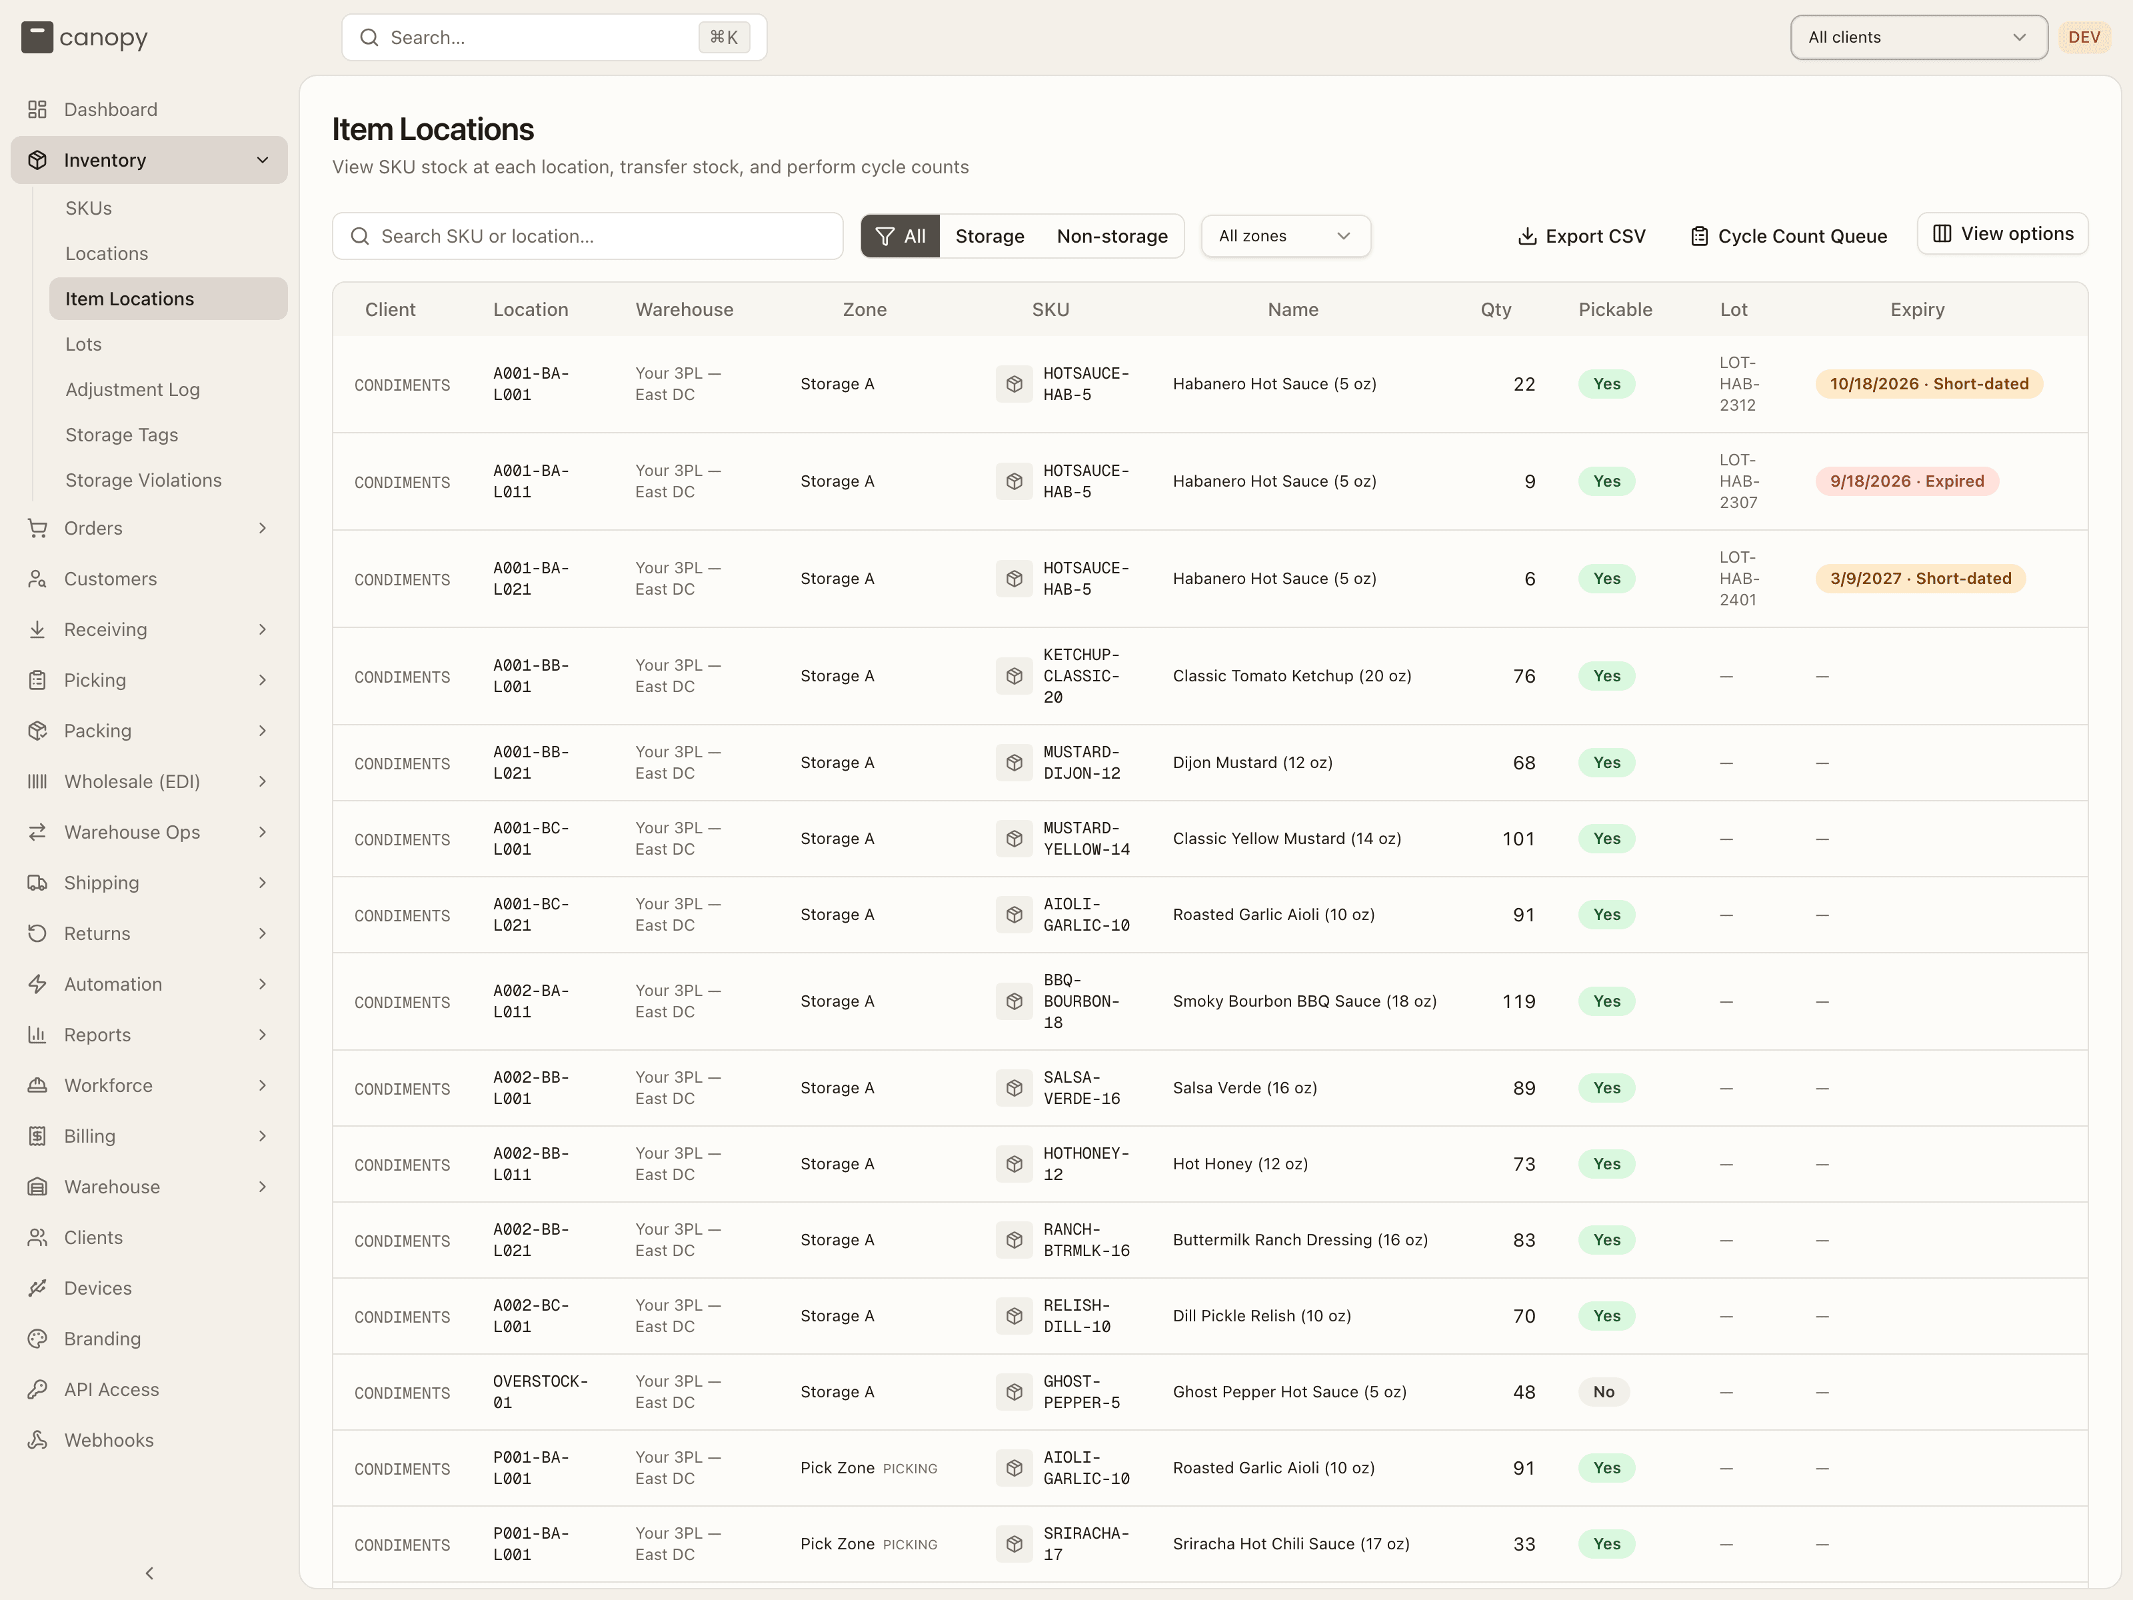Open View options
This screenshot has width=2133, height=1600.
click(2002, 235)
